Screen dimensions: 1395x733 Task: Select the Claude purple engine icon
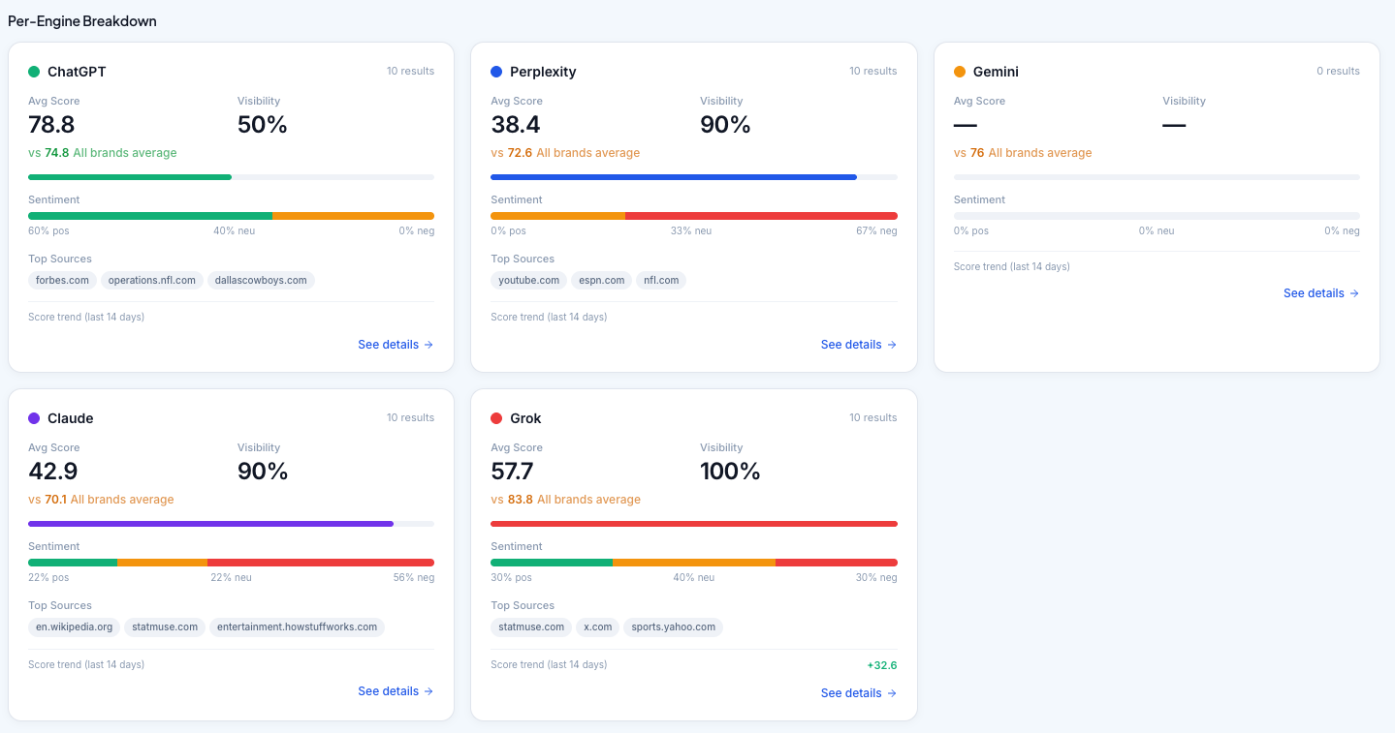(x=35, y=417)
